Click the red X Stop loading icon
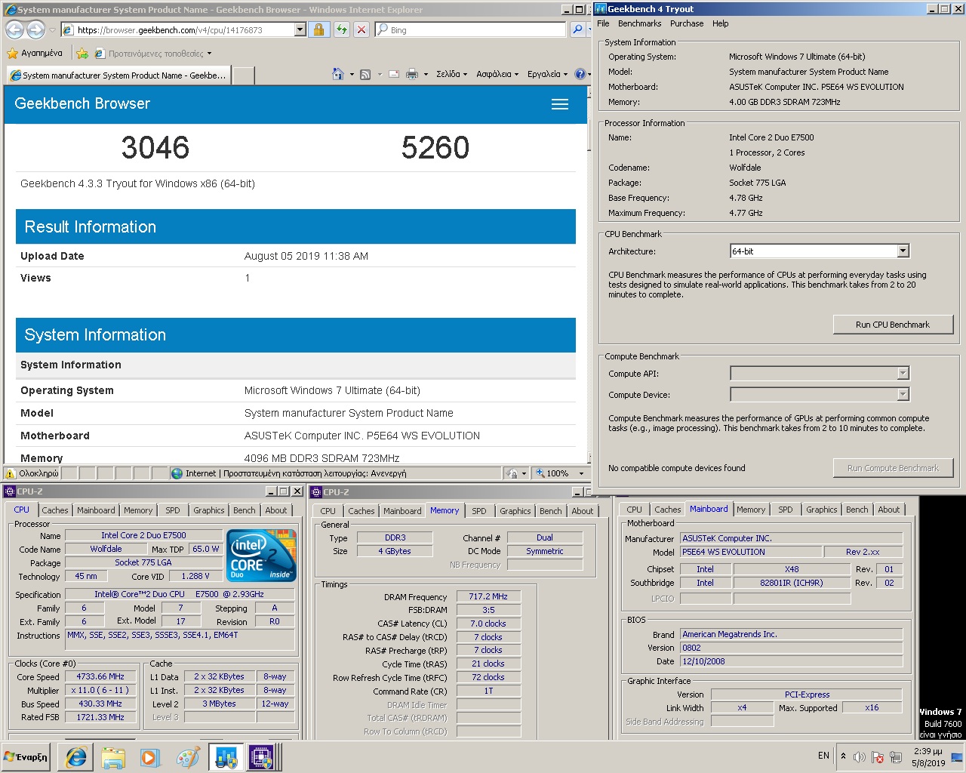This screenshot has height=773, width=966. (x=361, y=29)
